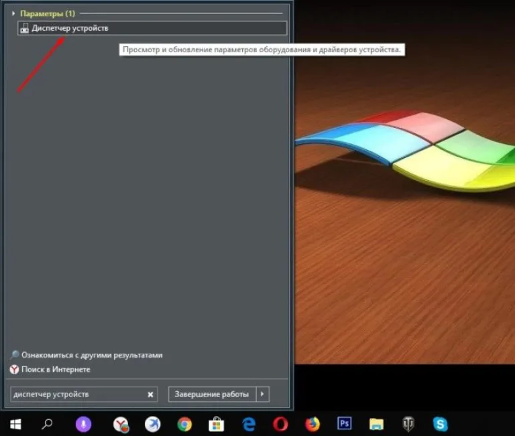Click the Параметры (1) group heading

pyautogui.click(x=48, y=13)
